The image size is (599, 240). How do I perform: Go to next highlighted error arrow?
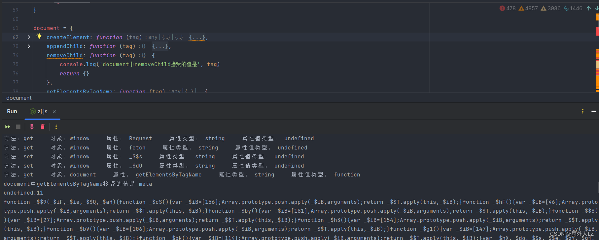(597, 8)
